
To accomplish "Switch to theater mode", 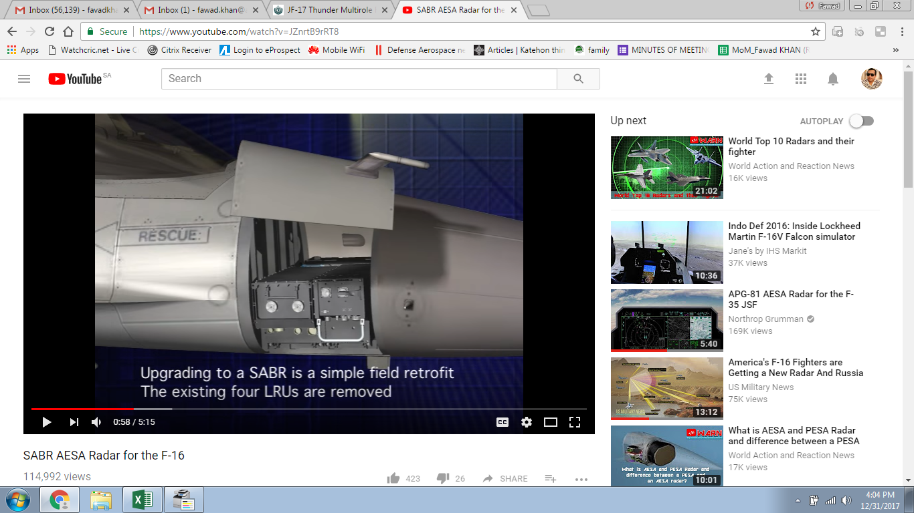I will (551, 422).
